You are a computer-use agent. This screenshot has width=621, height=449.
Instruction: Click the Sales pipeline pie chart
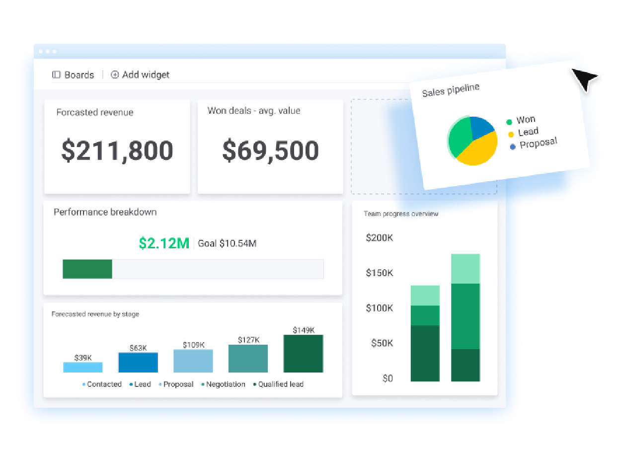[x=472, y=140]
